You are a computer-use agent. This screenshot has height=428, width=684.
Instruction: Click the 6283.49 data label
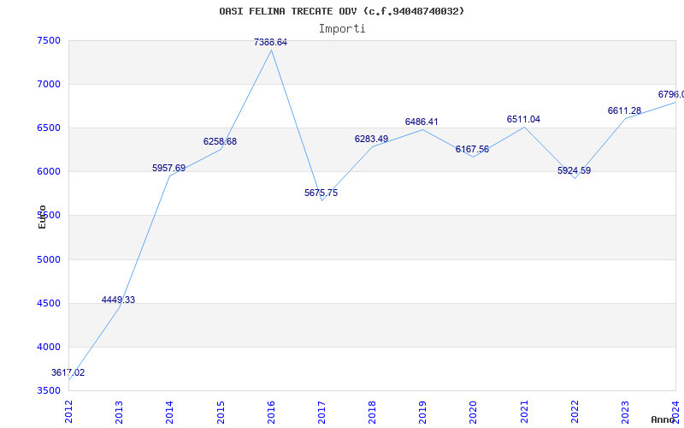[371, 139]
